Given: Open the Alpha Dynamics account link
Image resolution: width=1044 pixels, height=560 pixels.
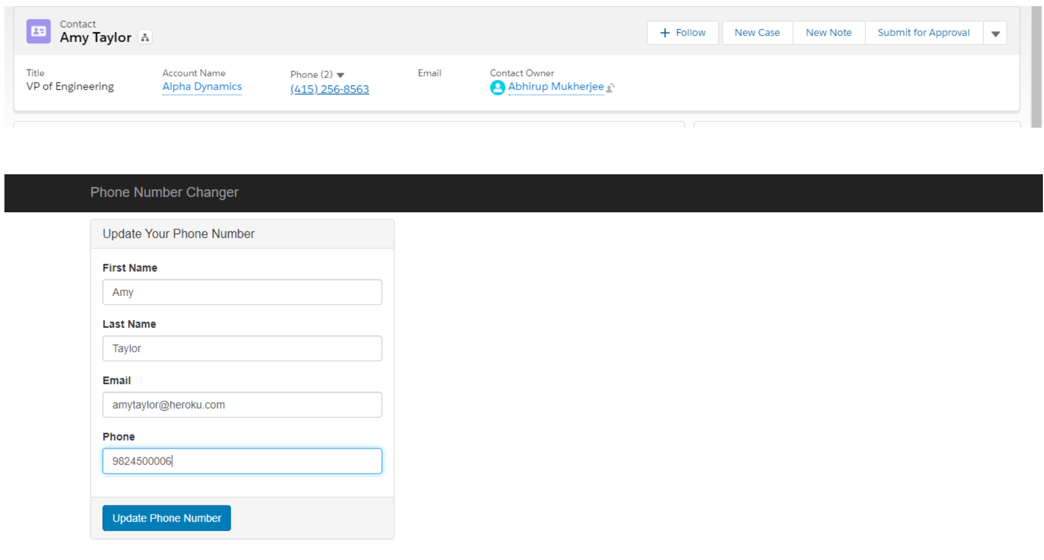Looking at the screenshot, I should point(201,87).
